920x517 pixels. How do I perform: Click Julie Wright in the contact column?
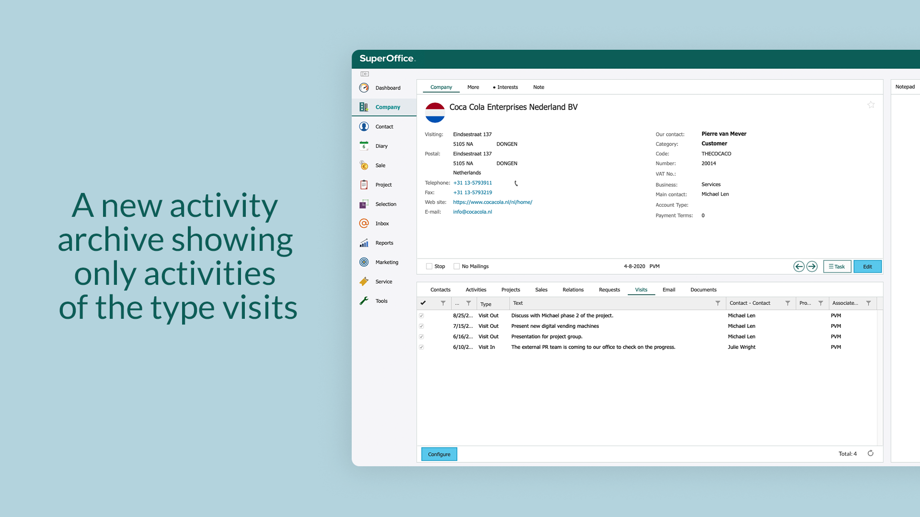click(x=741, y=347)
